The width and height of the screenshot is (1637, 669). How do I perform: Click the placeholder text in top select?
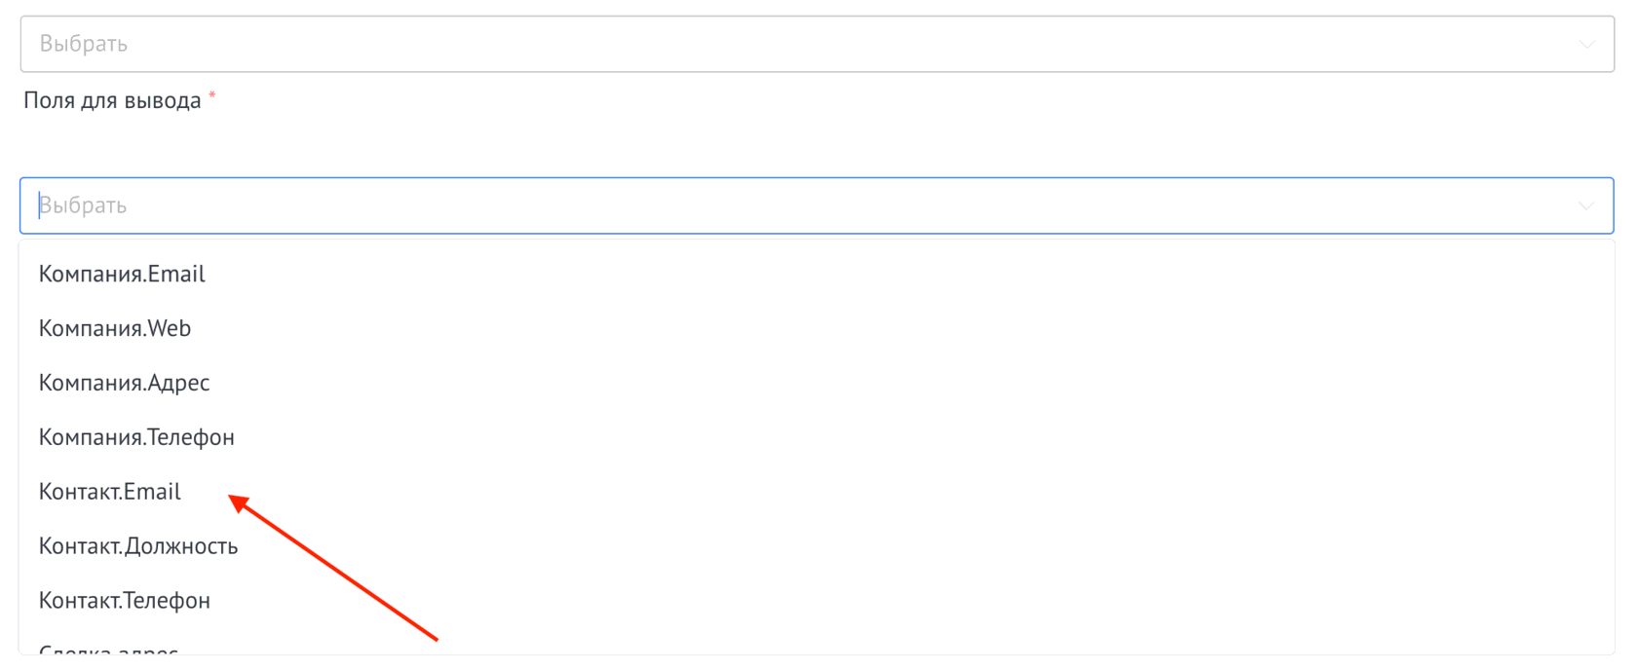point(84,45)
